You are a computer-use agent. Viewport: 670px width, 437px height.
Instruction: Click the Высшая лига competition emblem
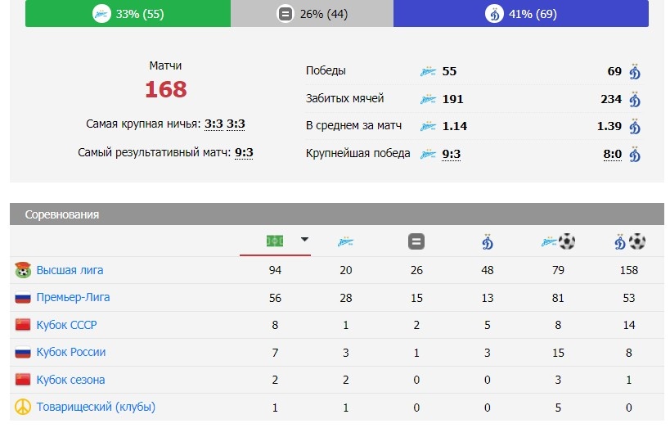tap(23, 270)
